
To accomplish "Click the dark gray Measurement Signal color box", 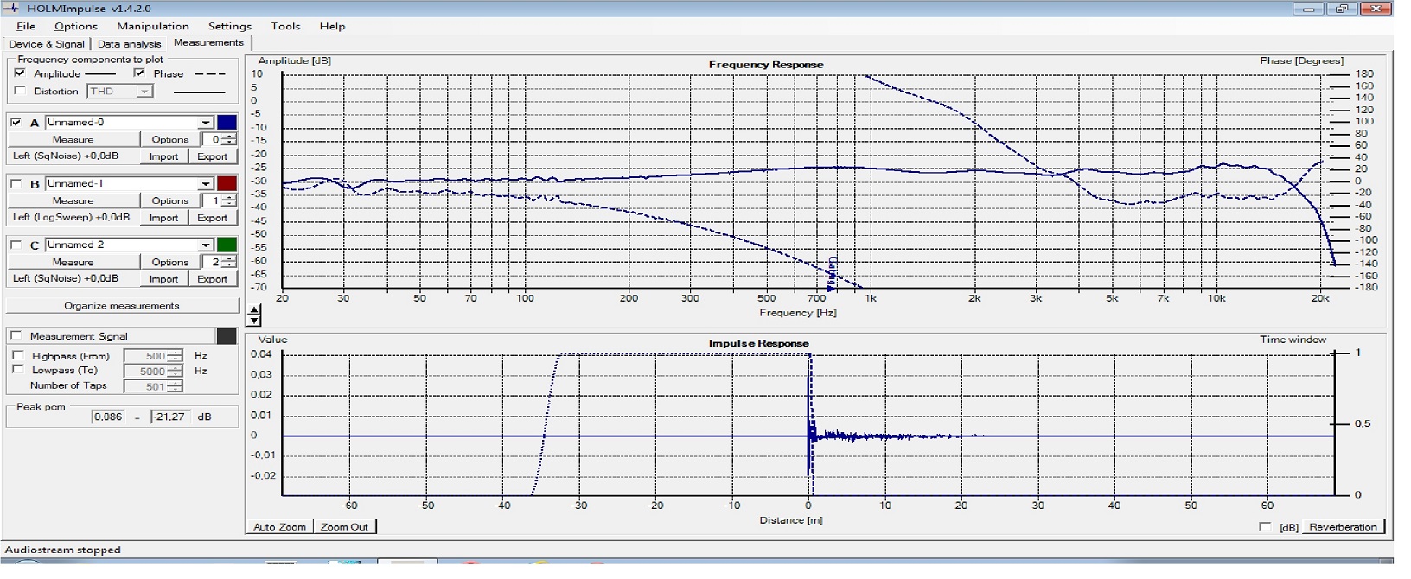I will (x=227, y=336).
